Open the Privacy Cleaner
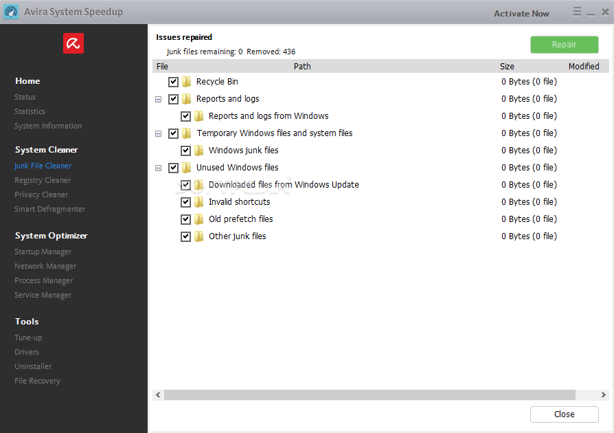Screen dimensions: 614x433 [41, 195]
